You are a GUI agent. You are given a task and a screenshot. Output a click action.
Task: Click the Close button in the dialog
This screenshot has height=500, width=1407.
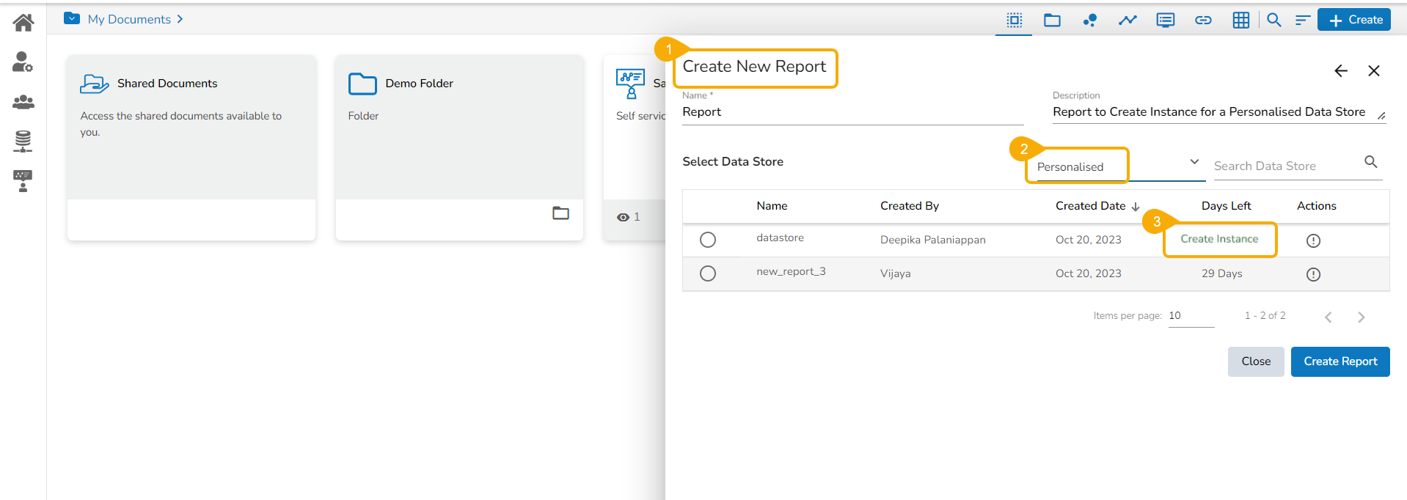1255,361
